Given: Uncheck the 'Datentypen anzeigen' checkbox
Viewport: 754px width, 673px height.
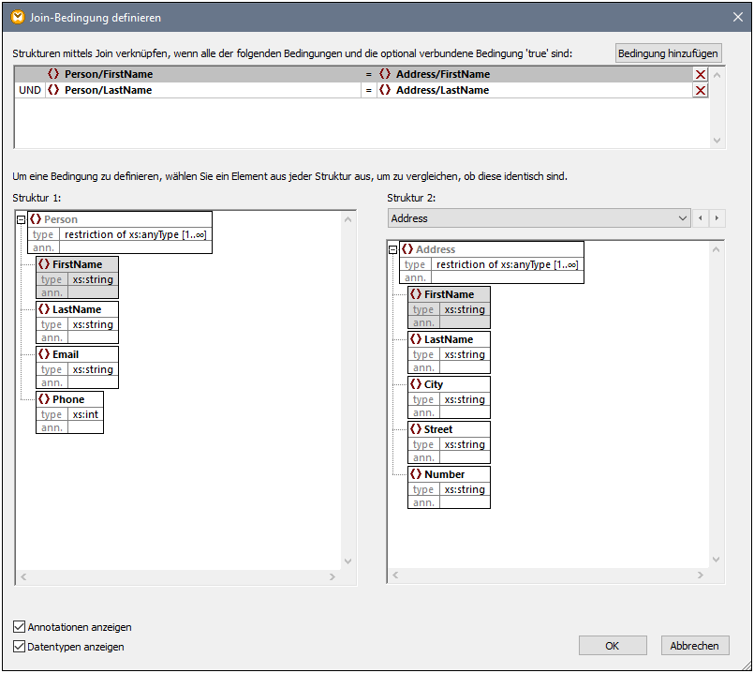Looking at the screenshot, I should pos(20,647).
